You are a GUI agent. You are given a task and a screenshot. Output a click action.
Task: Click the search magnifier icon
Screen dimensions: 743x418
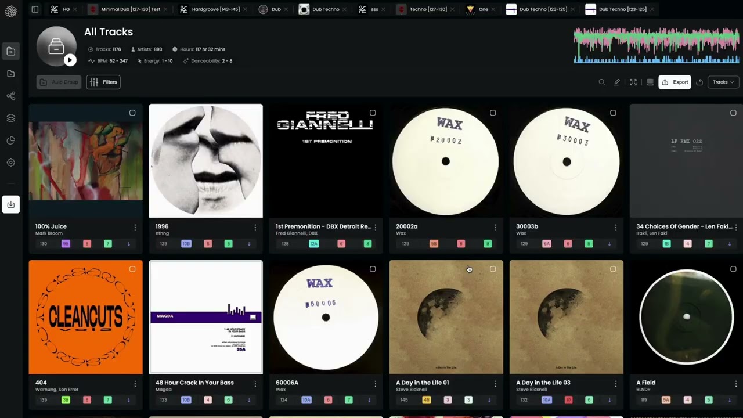[x=602, y=82]
